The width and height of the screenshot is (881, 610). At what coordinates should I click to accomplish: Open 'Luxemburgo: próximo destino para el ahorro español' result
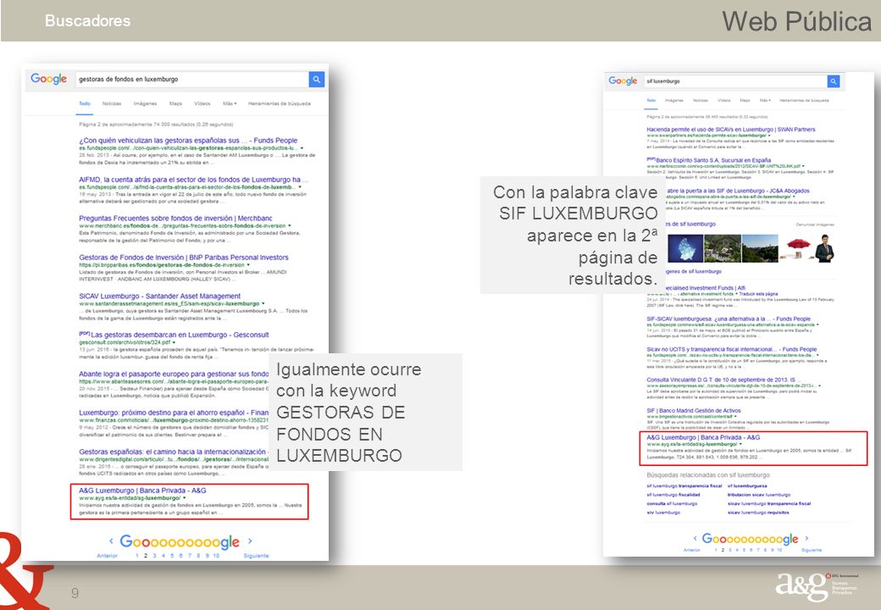click(174, 413)
